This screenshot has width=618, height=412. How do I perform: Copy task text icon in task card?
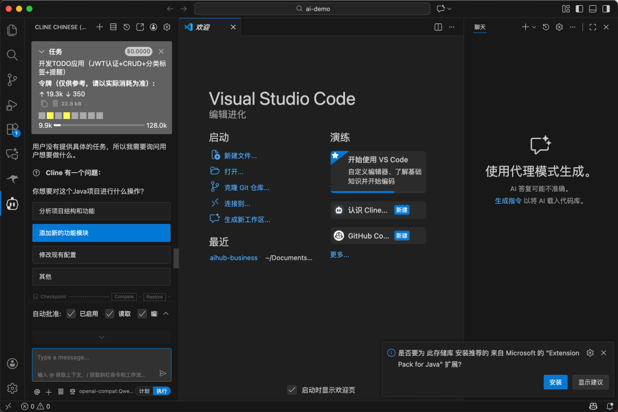[44, 104]
